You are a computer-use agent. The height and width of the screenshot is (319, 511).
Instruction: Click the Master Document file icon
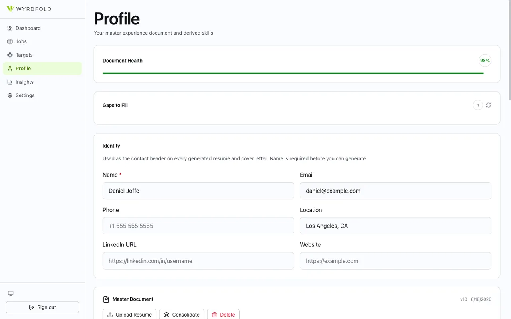click(x=106, y=299)
